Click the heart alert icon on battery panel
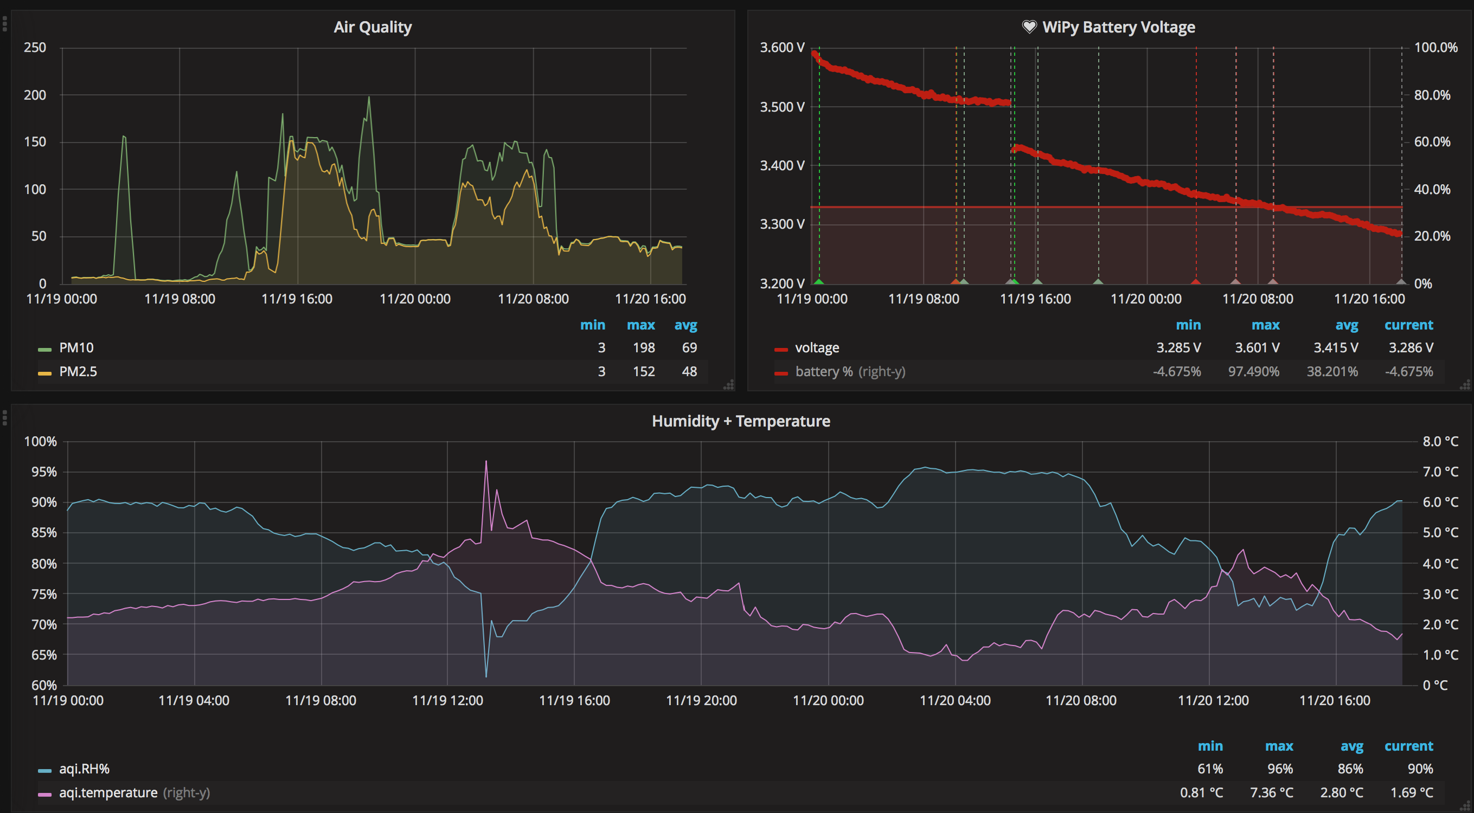This screenshot has width=1474, height=813. [x=1029, y=27]
